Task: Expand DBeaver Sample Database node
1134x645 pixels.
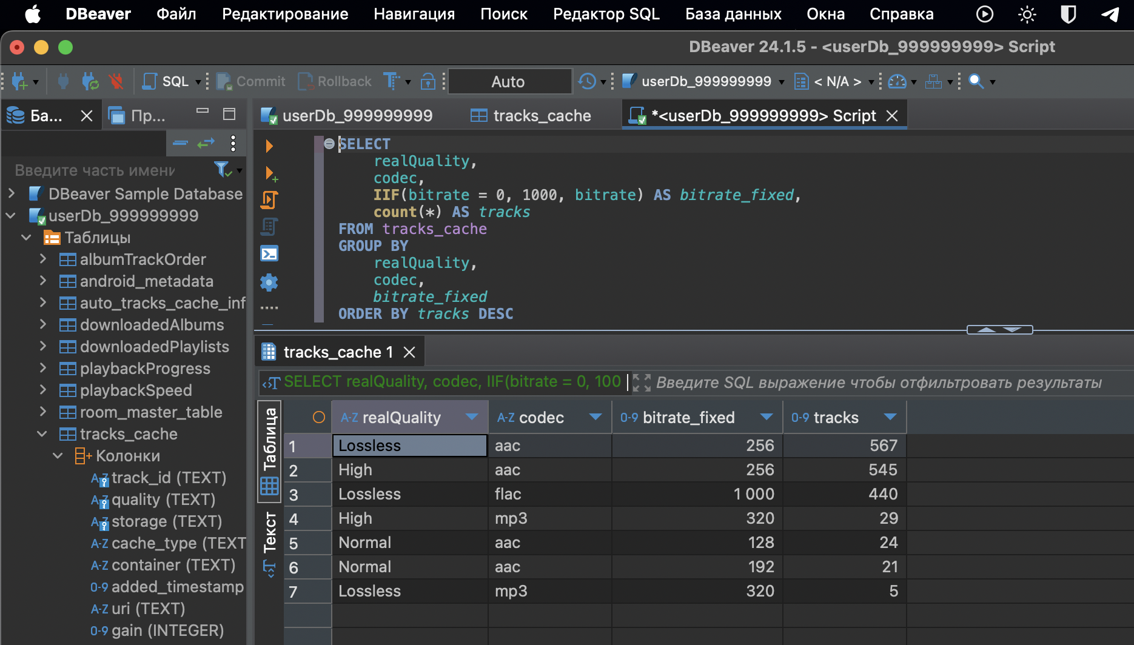Action: 12,194
